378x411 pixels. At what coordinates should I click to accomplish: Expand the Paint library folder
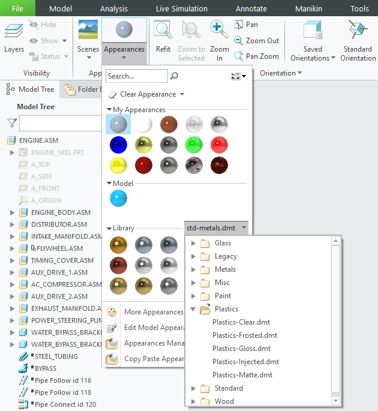(x=193, y=296)
